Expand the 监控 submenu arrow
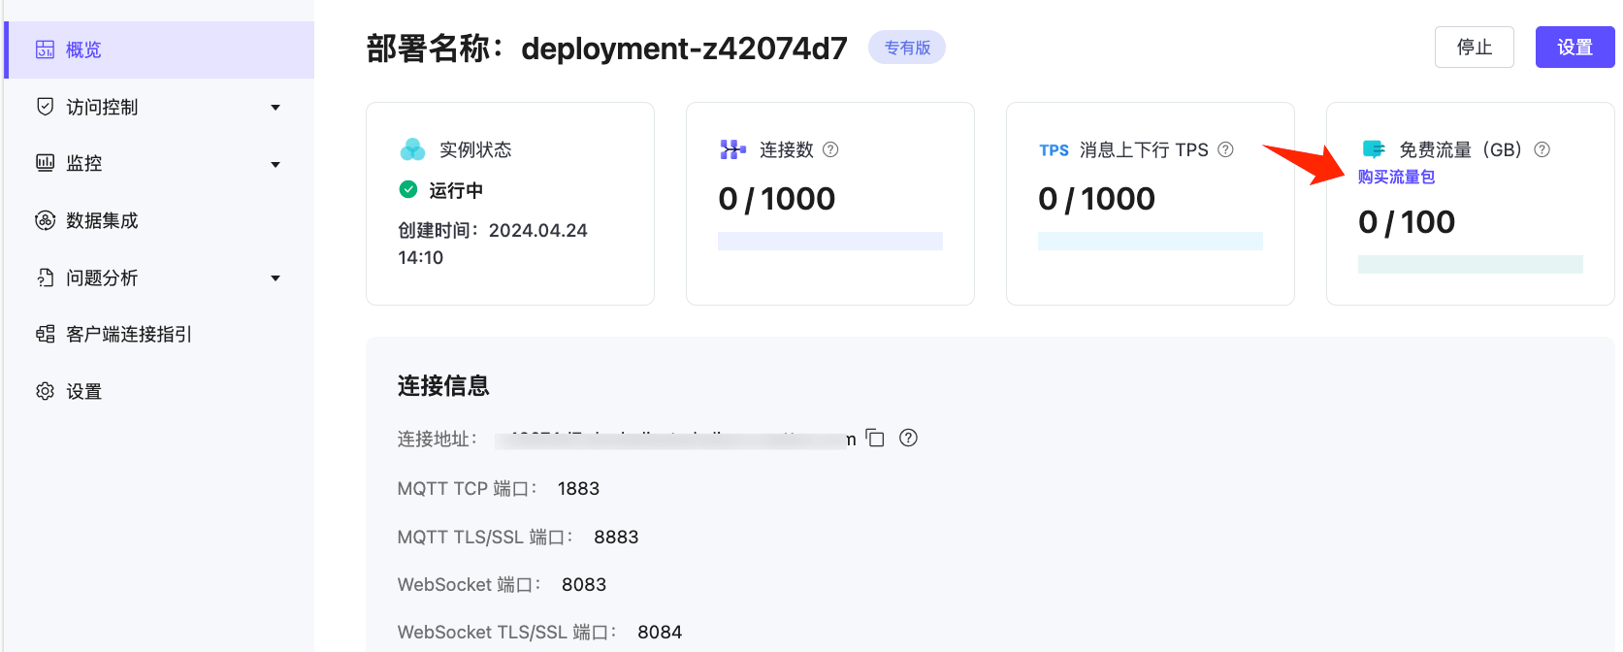The height and width of the screenshot is (652, 1623). tap(276, 165)
